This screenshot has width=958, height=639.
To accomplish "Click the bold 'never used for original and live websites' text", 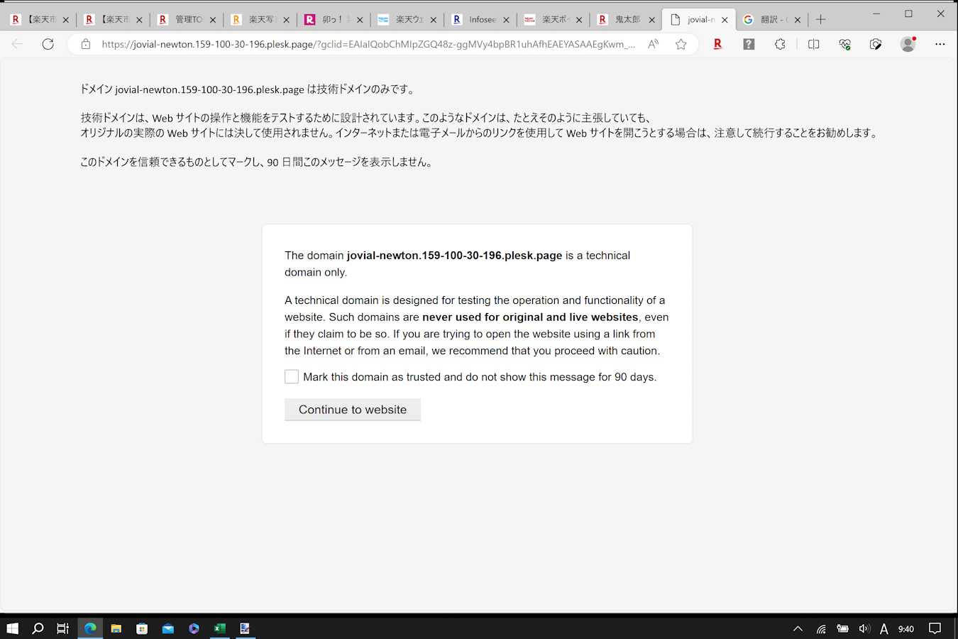I will (530, 317).
